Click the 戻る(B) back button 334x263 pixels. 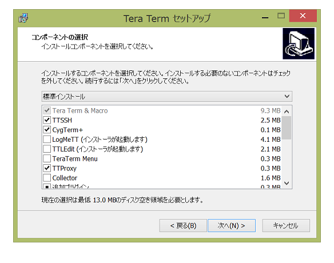(183, 225)
